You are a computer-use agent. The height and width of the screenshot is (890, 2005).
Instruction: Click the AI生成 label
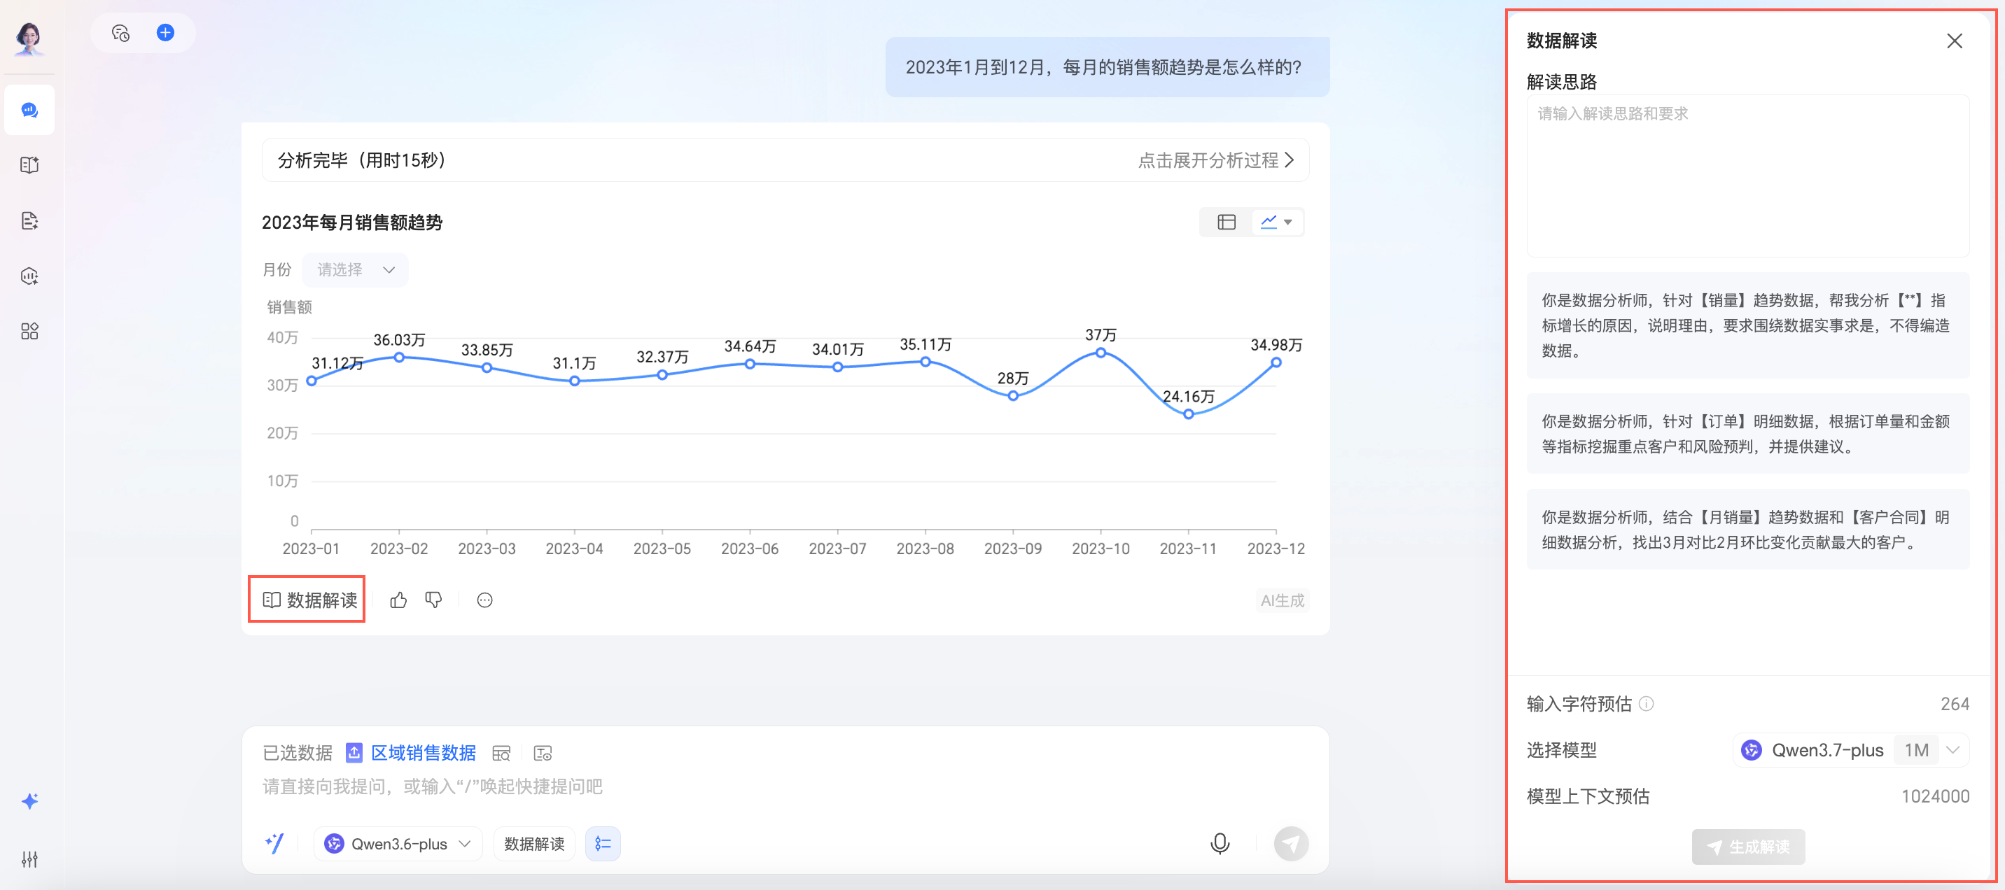[1283, 600]
